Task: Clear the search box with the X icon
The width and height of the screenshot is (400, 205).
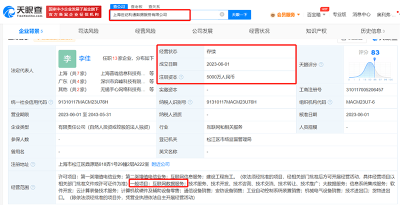Action: tap(222, 14)
